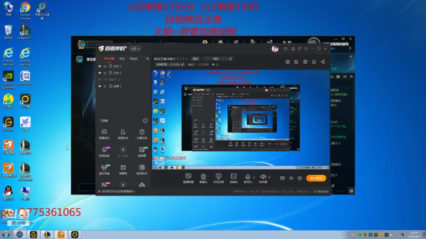The height and width of the screenshot is (239, 426).
Task: Click the gift box icon above preview
Action: tap(288, 62)
